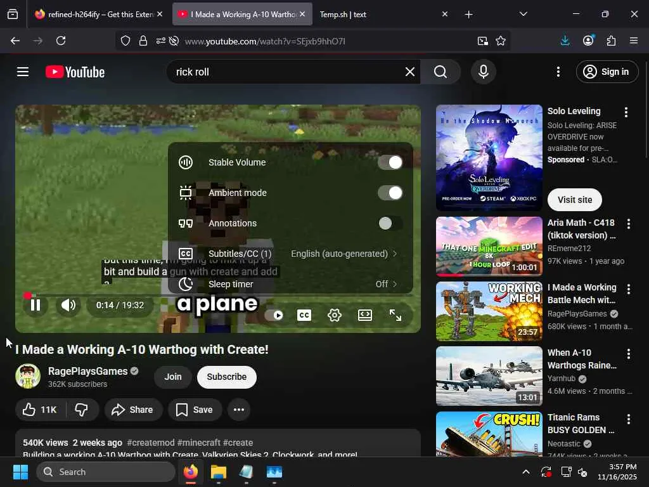Switch to refined-h264ify extension tab
This screenshot has height=487, width=649.
click(x=100, y=15)
